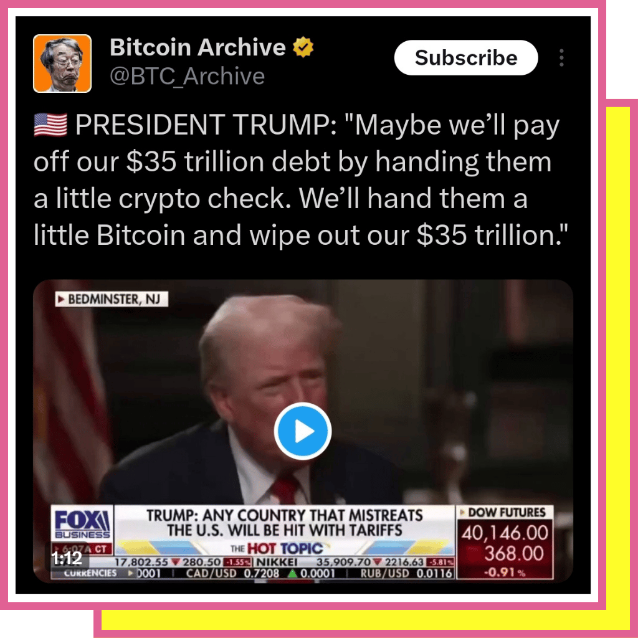Click the US flag emoji in tweet
This screenshot has height=638, width=638.
coord(50,125)
